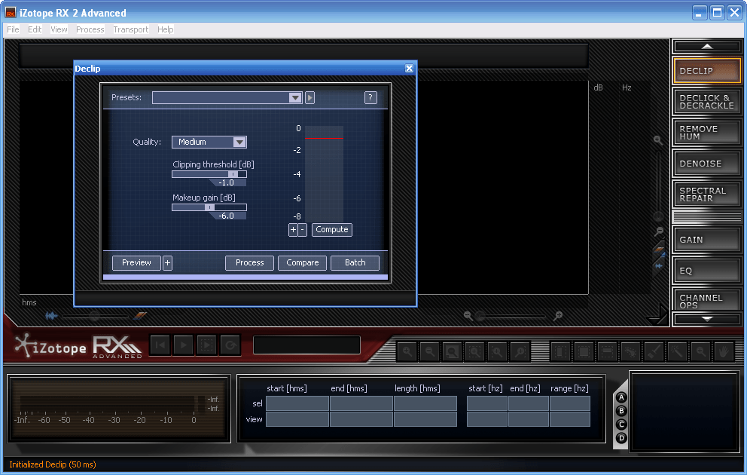The width and height of the screenshot is (747, 475).
Task: Click the preset arrow button beside the Presets box
Action: [309, 98]
